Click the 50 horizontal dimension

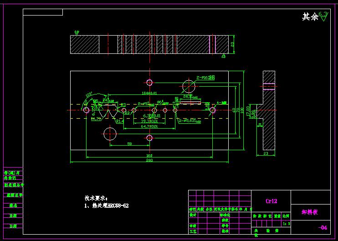pos(129,144)
